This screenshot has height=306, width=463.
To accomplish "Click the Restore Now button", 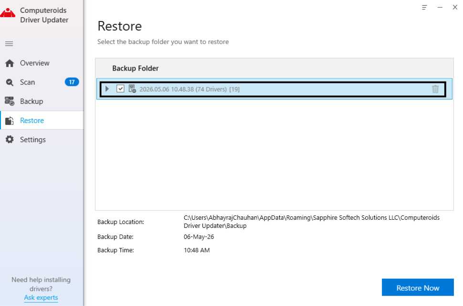I will click(x=418, y=287).
